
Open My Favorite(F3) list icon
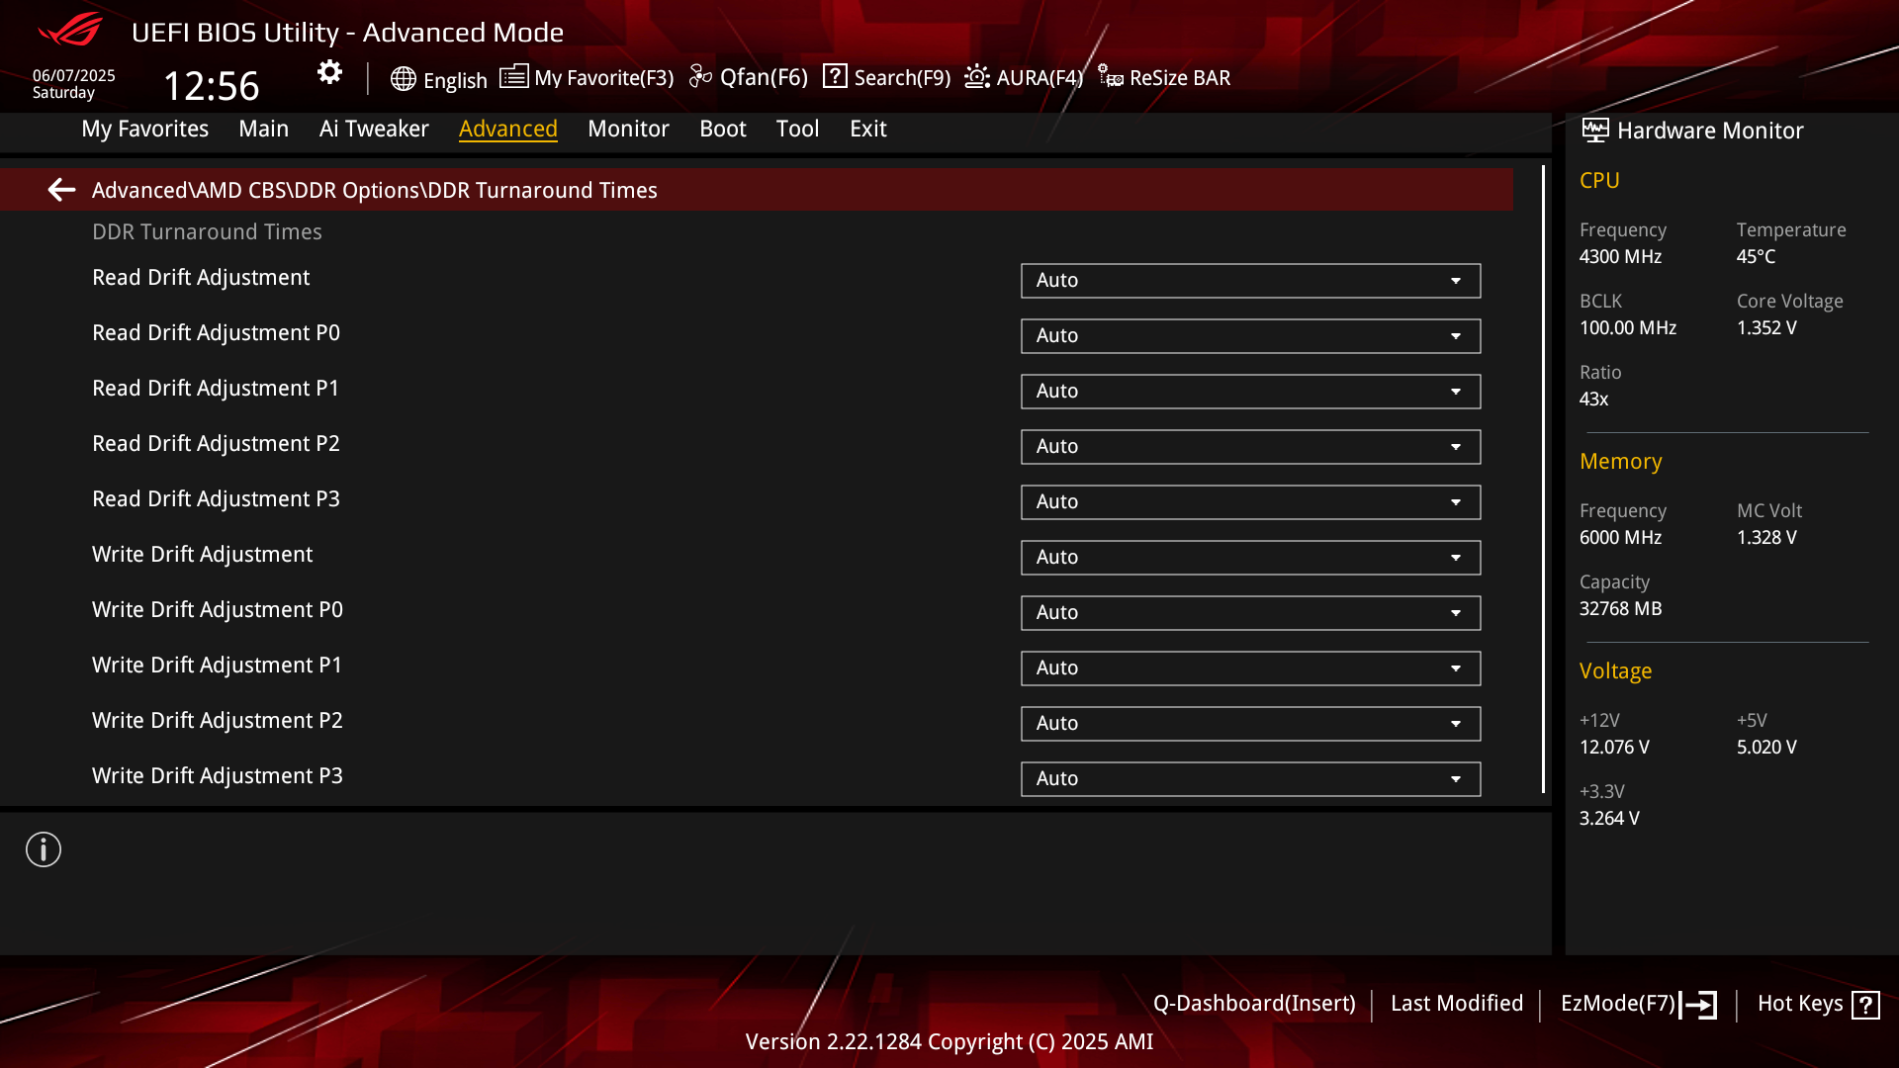[513, 77]
